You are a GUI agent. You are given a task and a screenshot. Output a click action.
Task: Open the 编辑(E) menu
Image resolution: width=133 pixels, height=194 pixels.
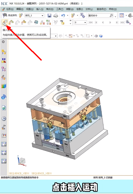pyautogui.click(x=20, y=9)
